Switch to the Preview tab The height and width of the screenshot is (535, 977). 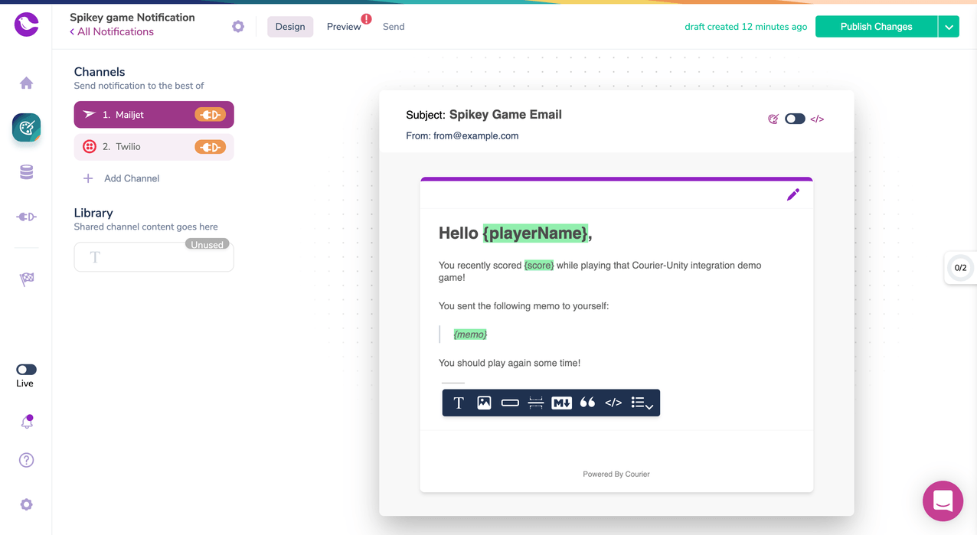click(x=344, y=27)
